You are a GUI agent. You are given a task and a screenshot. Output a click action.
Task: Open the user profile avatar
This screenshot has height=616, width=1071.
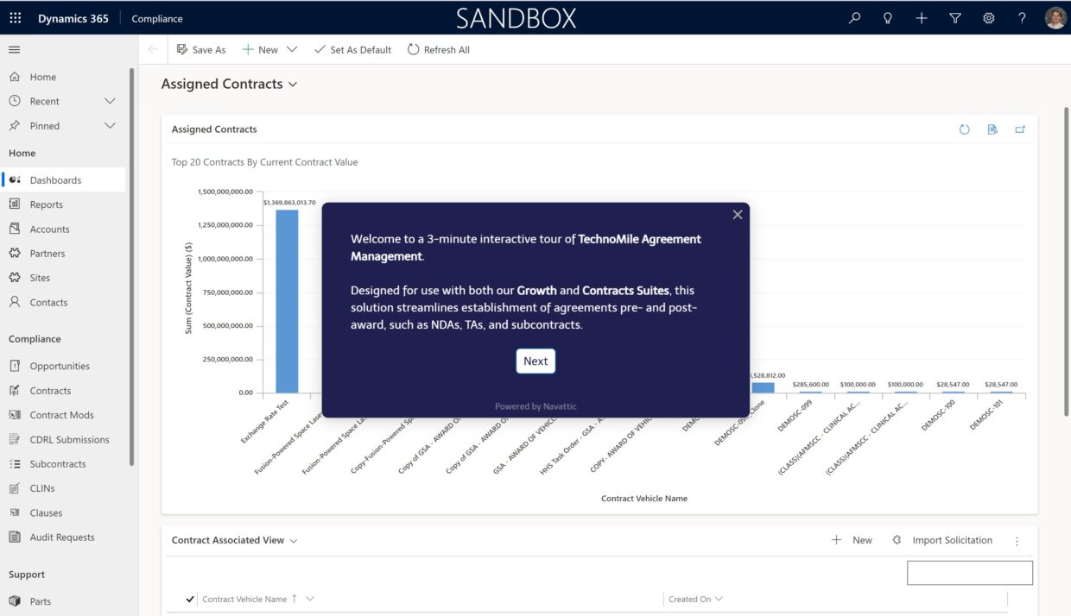[x=1055, y=18]
